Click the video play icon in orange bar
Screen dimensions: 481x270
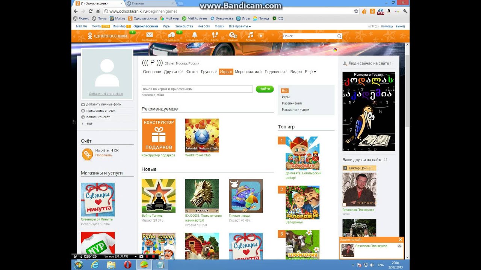click(x=261, y=36)
